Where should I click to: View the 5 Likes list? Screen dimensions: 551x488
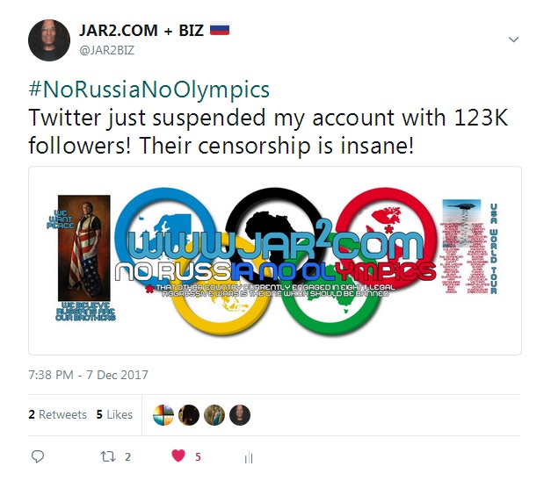[x=114, y=414]
